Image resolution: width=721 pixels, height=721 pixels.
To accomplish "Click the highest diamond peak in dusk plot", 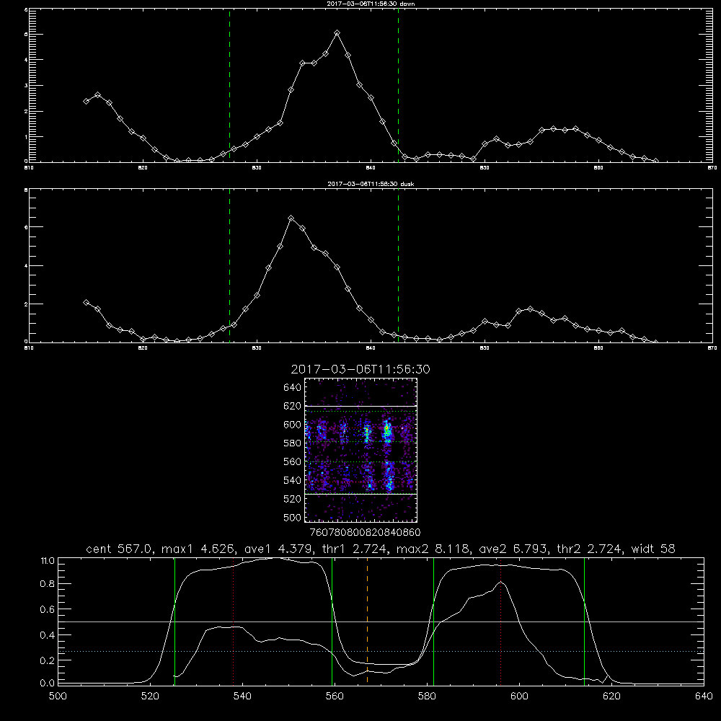I will (291, 218).
